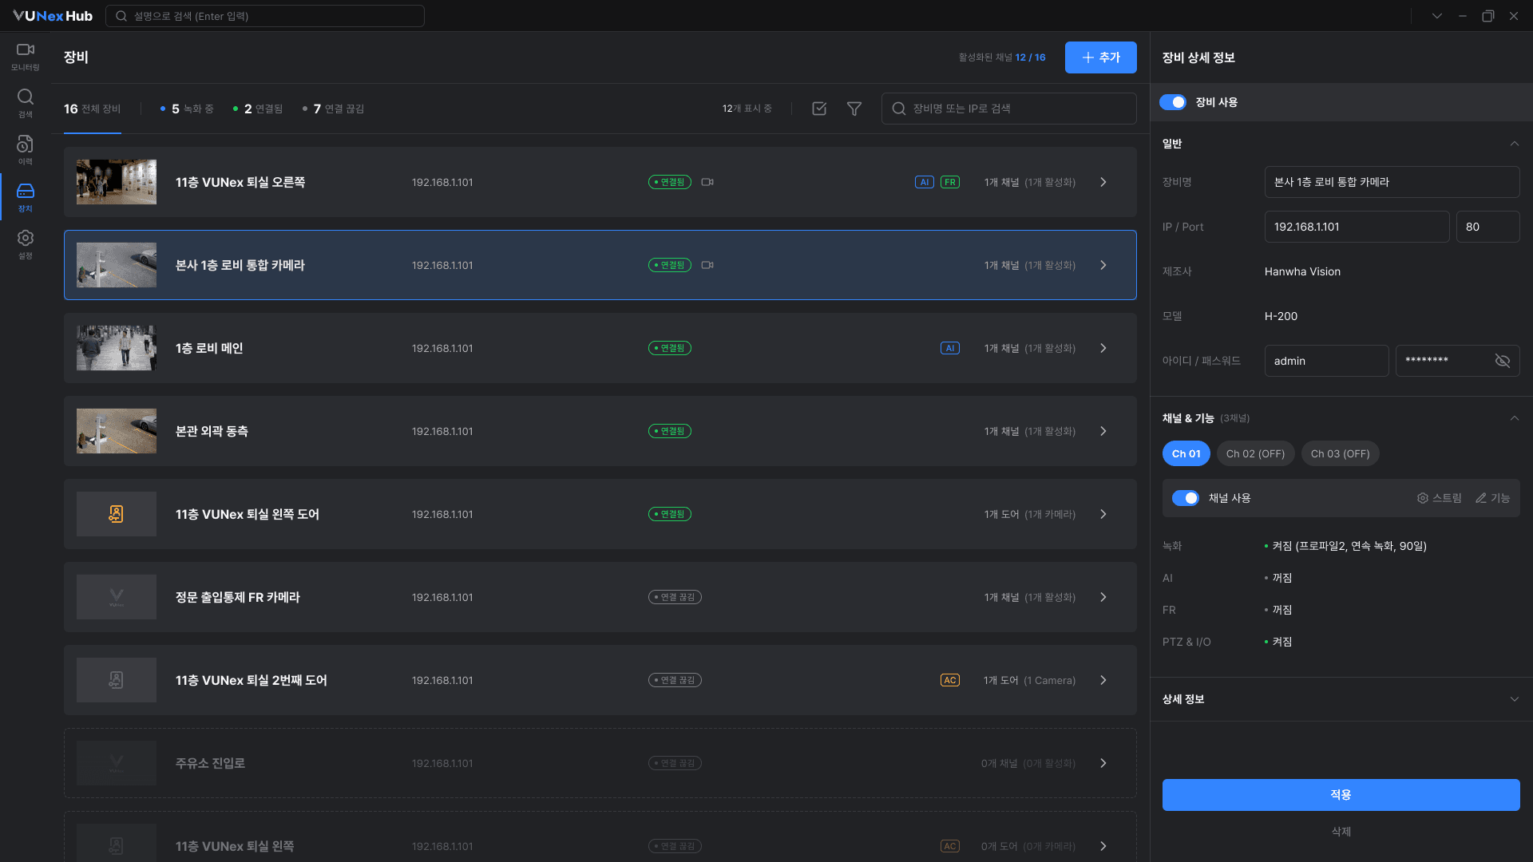Toggle the 채널 사용 switch
The image size is (1533, 862).
tap(1186, 498)
